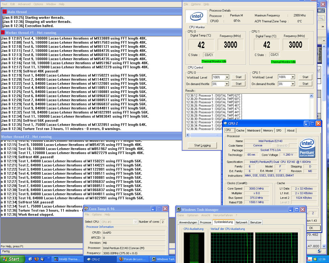Open the Options menu in Prime95

click(x=38, y=4)
